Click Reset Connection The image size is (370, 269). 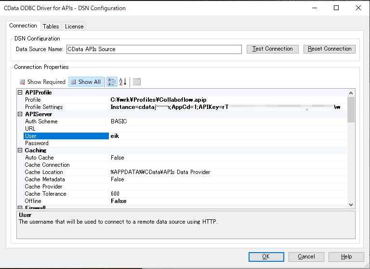click(x=330, y=49)
